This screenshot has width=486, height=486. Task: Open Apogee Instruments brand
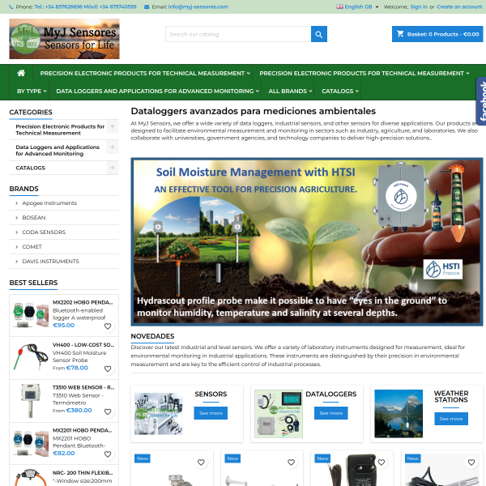49,203
